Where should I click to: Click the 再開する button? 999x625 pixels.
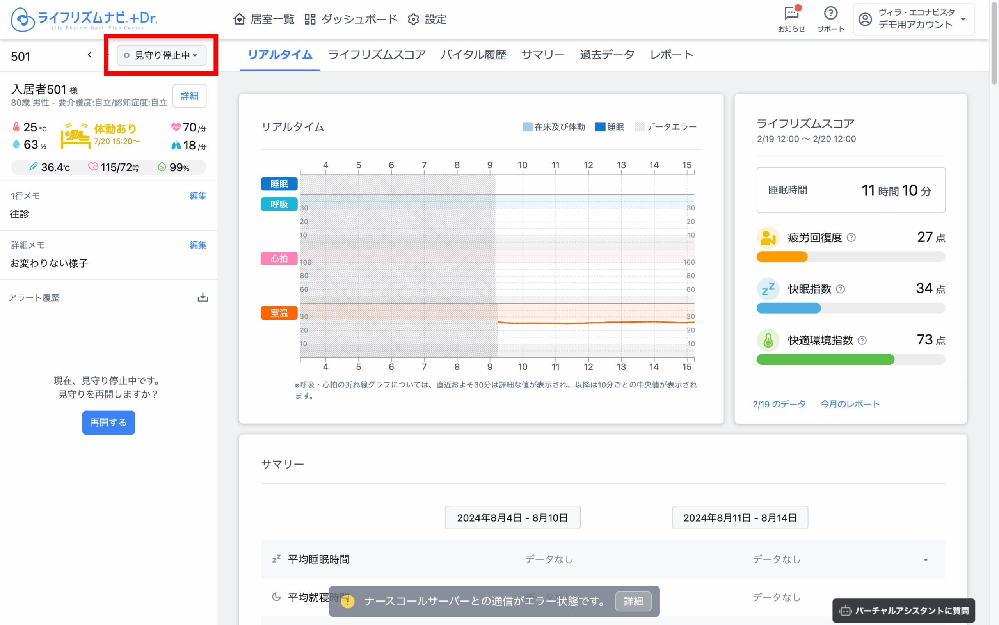[x=108, y=423]
